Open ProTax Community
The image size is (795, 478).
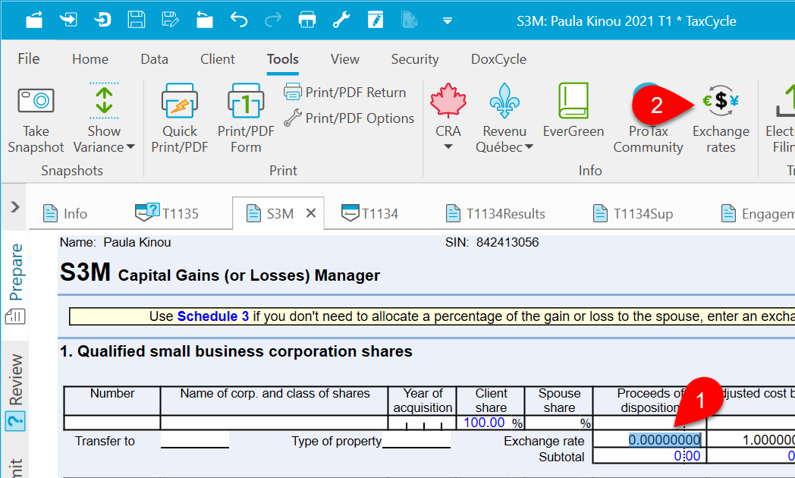point(648,139)
